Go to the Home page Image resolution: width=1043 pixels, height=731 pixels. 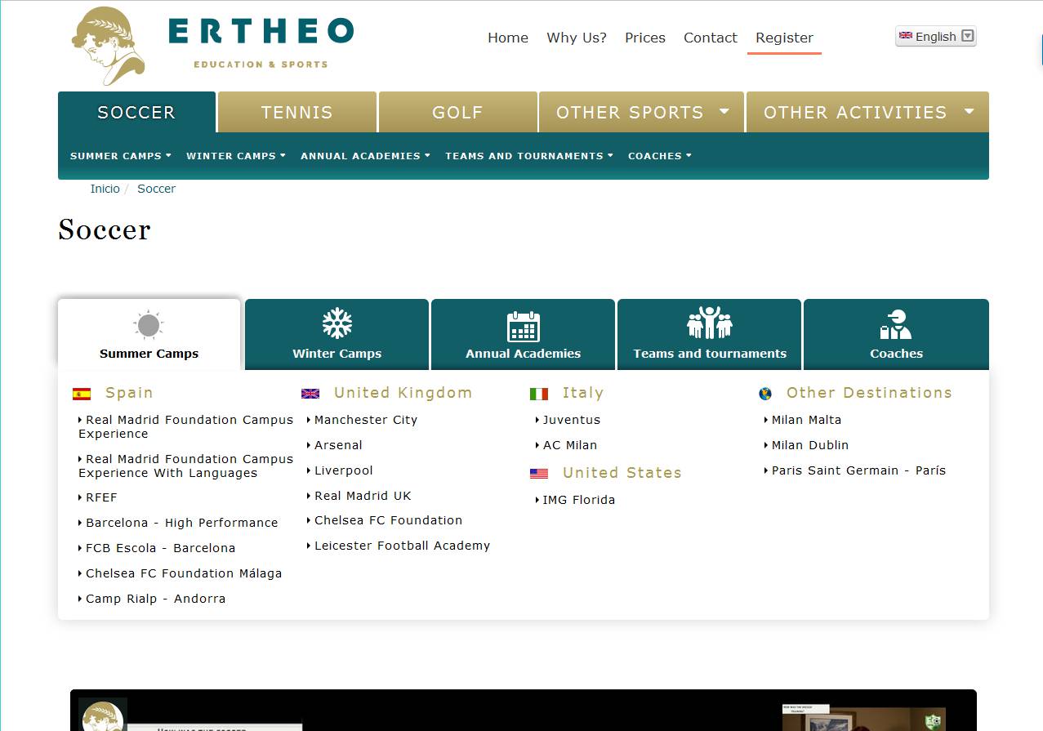click(x=508, y=38)
